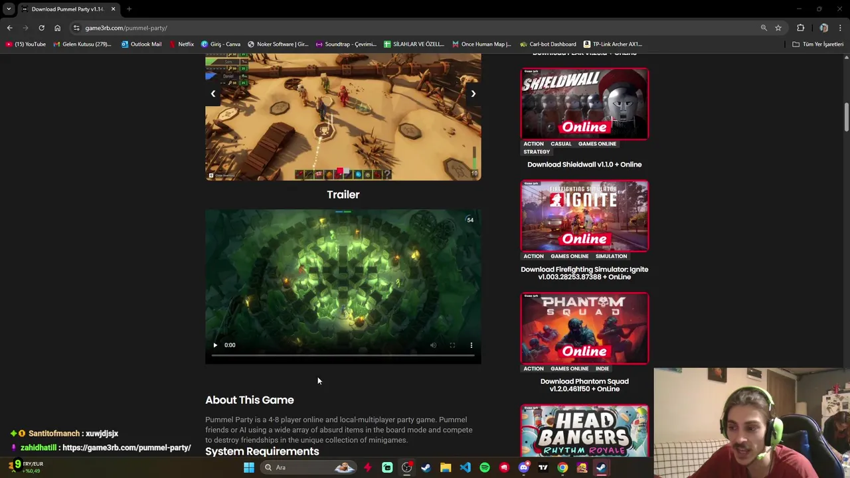
Task: Click the INDIE tag under Phantom Squad
Action: [x=602, y=368]
